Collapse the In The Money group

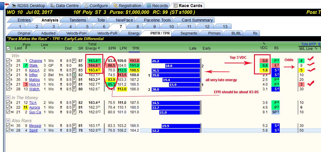tap(8, 98)
